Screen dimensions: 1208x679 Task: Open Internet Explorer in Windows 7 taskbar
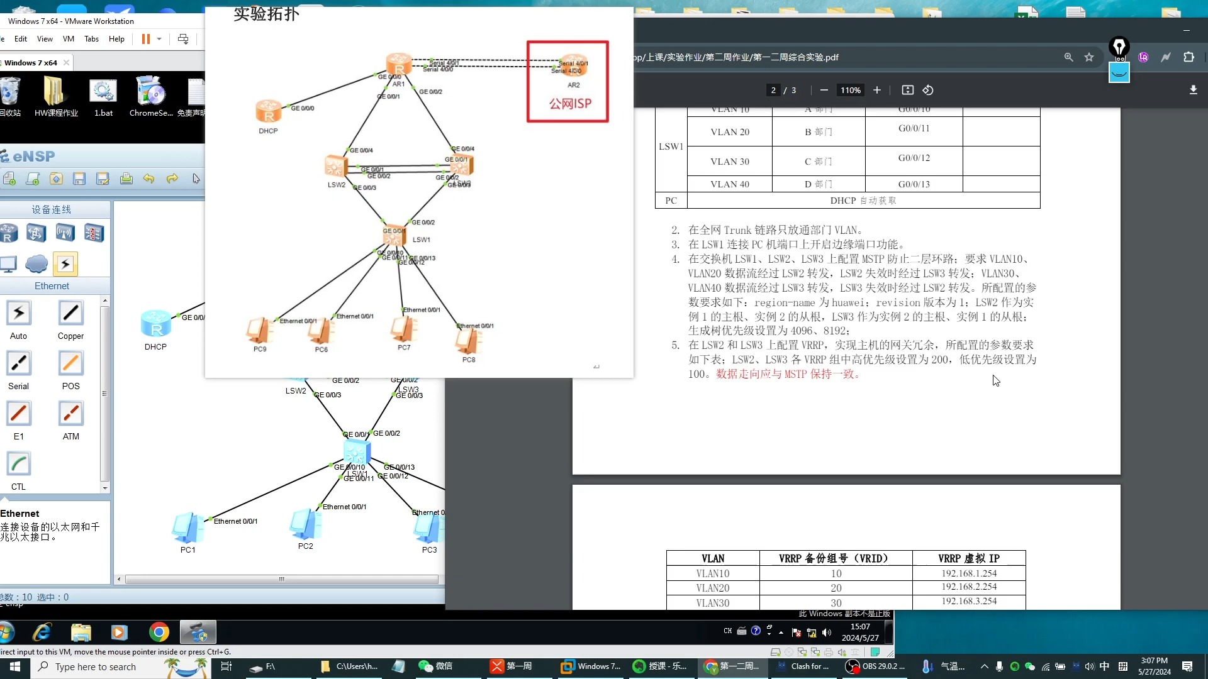pos(42,632)
